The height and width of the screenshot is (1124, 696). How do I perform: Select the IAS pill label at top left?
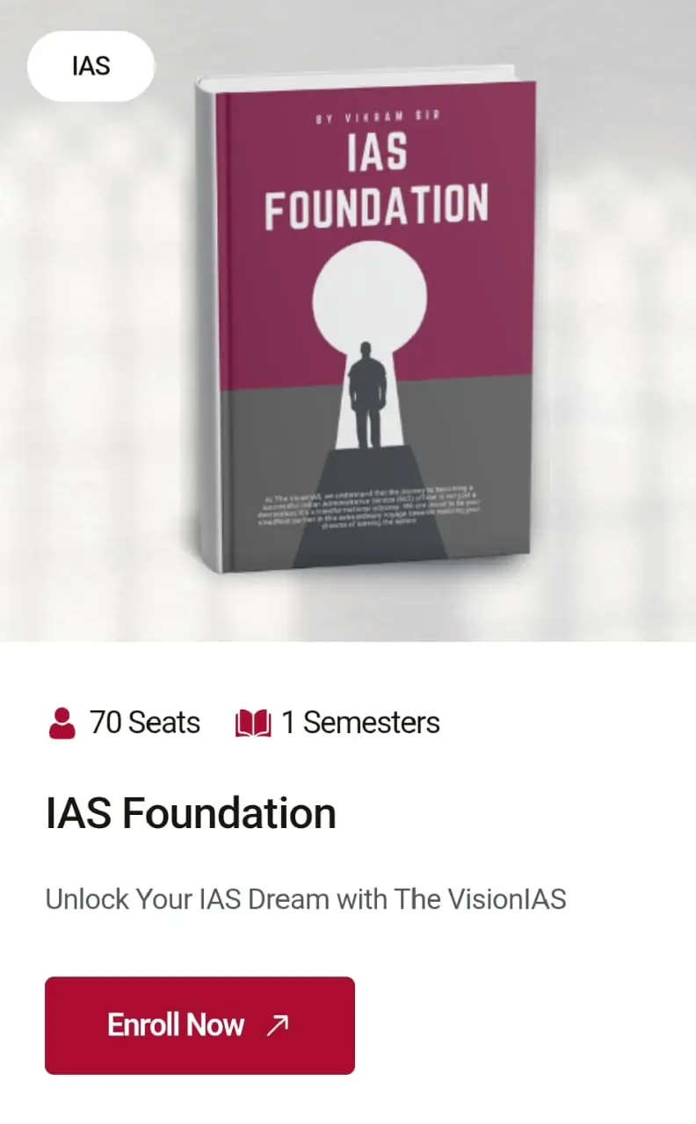point(91,65)
